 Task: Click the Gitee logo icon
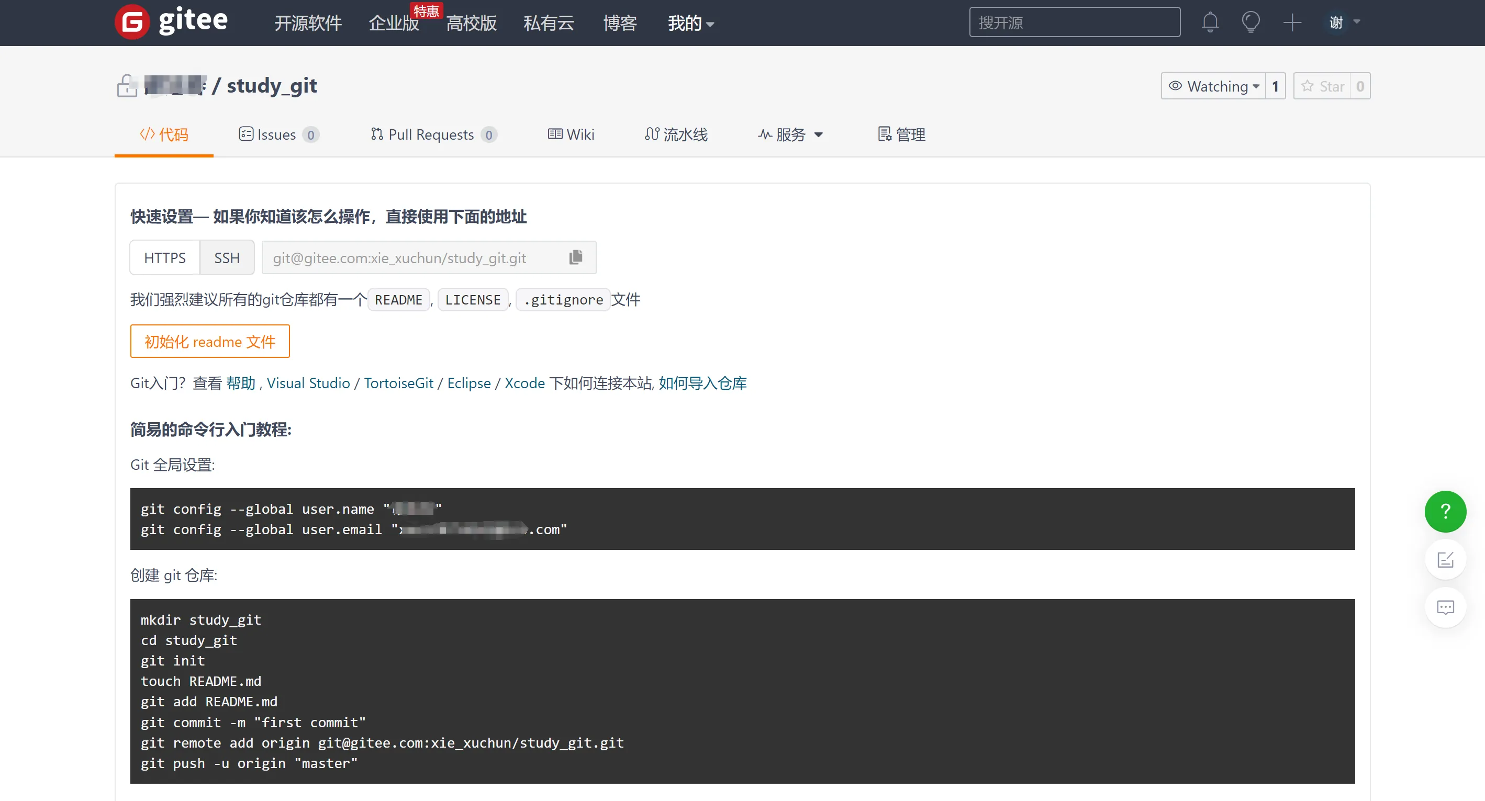pyautogui.click(x=132, y=22)
